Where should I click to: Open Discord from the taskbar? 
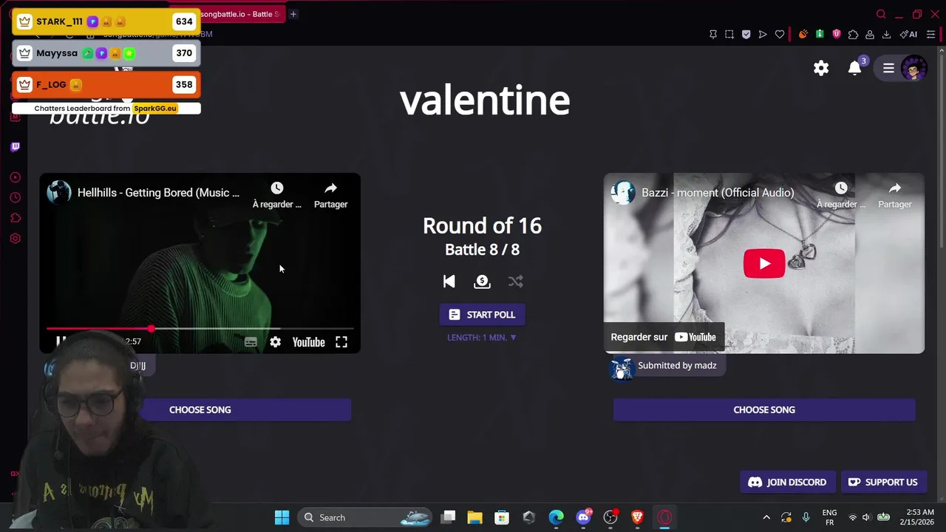point(584,517)
